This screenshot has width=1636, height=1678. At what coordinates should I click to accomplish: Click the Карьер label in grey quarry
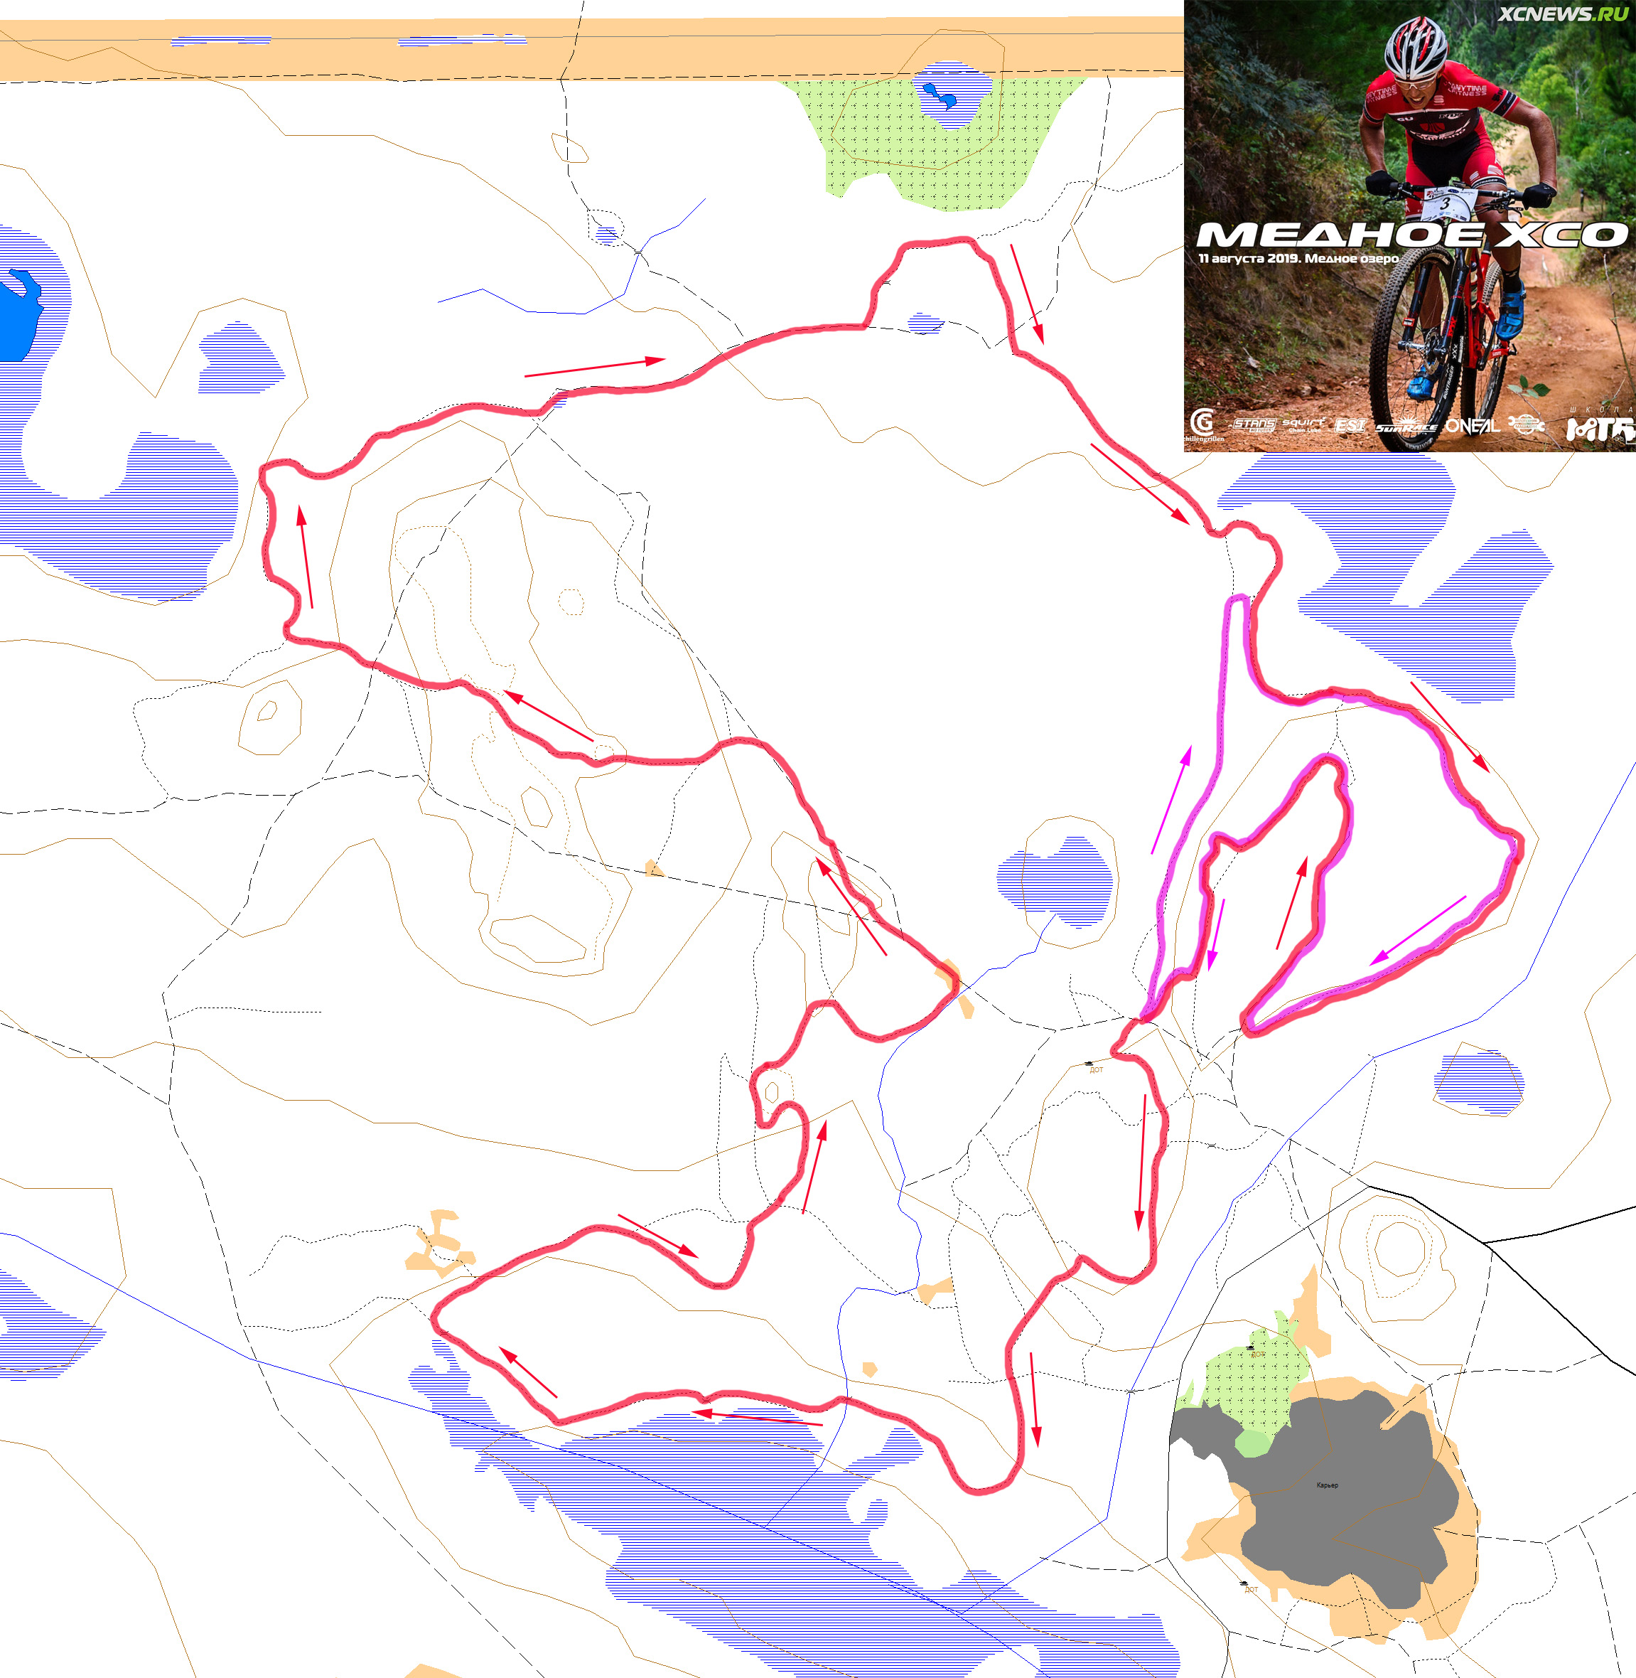coord(1328,1485)
